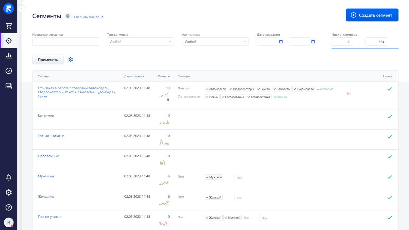Open notifications via the bell icon
This screenshot has width=409, height=230.
point(8,177)
